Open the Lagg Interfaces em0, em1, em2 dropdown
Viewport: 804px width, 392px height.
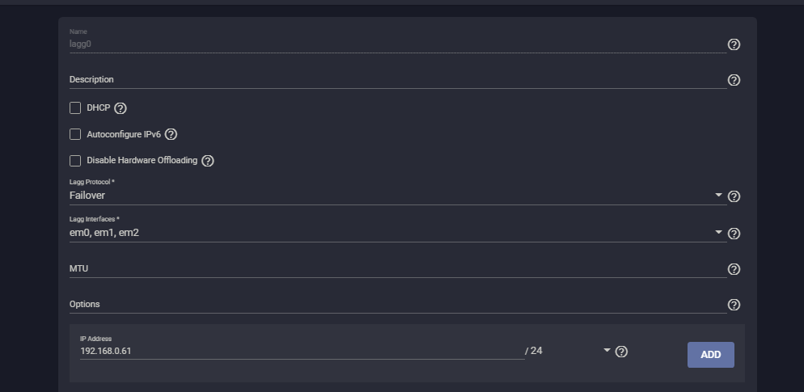pos(398,233)
